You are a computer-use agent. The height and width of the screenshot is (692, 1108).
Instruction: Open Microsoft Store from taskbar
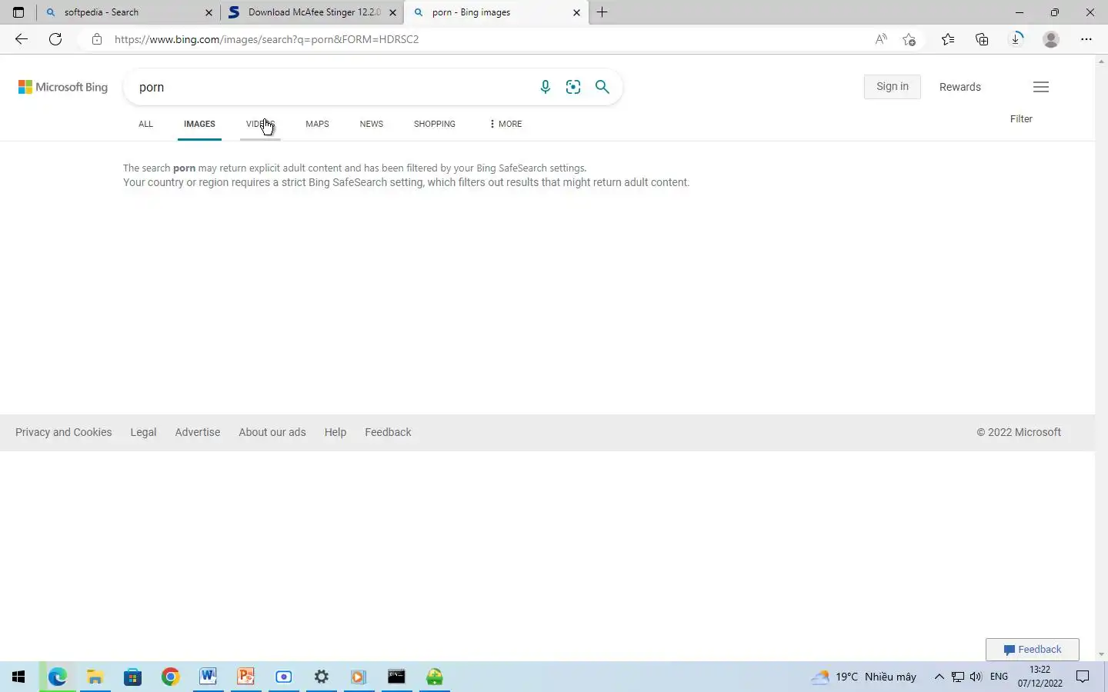[x=133, y=677]
